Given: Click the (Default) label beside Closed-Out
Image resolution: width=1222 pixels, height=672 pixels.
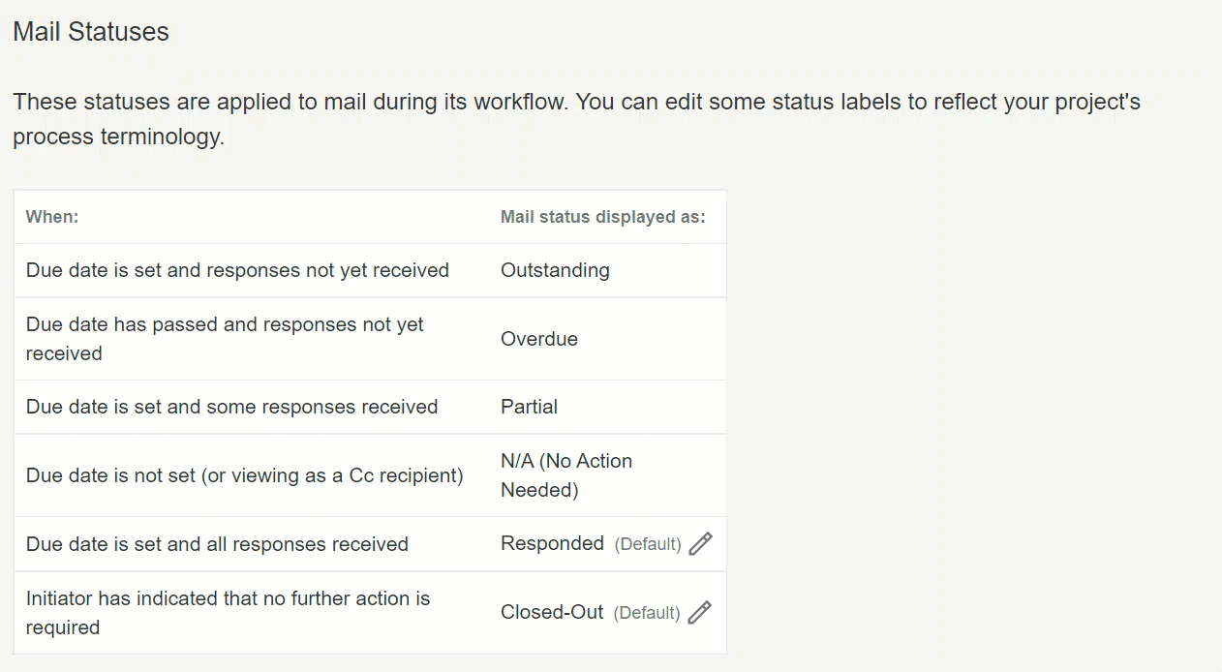Looking at the screenshot, I should coord(647,613).
